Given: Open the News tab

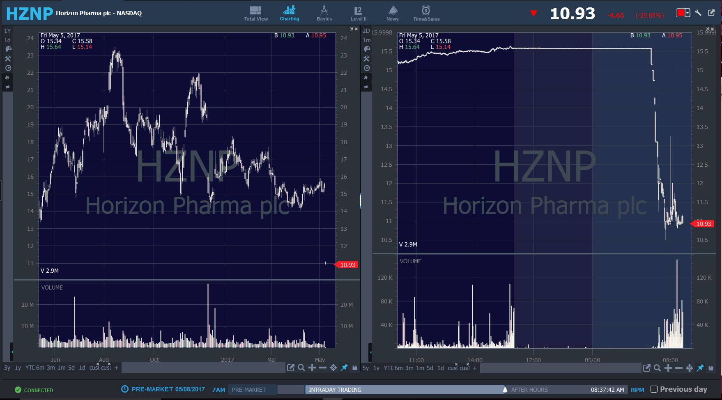Looking at the screenshot, I should [x=393, y=13].
